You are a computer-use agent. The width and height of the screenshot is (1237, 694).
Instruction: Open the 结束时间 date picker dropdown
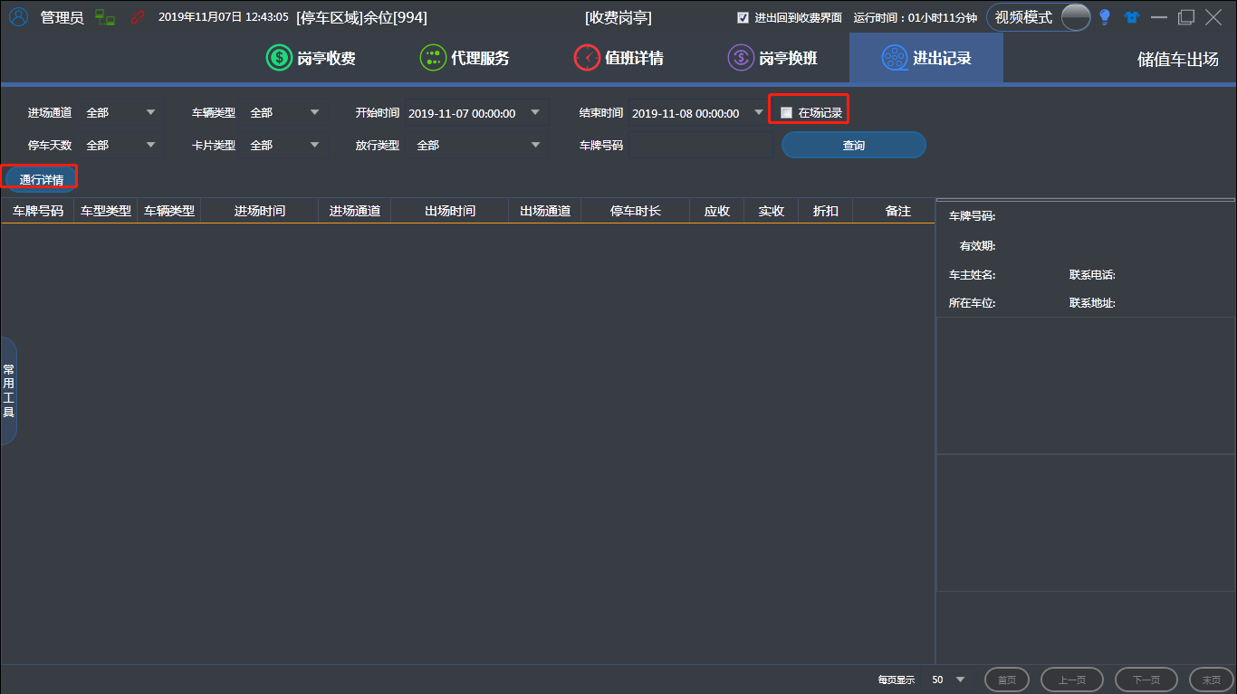click(x=759, y=113)
